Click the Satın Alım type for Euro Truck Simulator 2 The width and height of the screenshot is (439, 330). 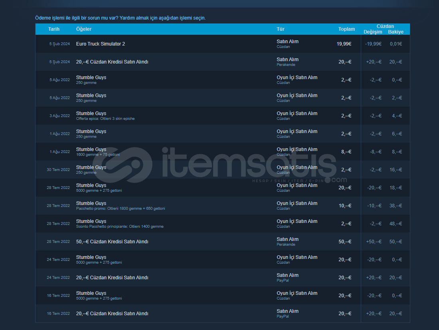[287, 42]
